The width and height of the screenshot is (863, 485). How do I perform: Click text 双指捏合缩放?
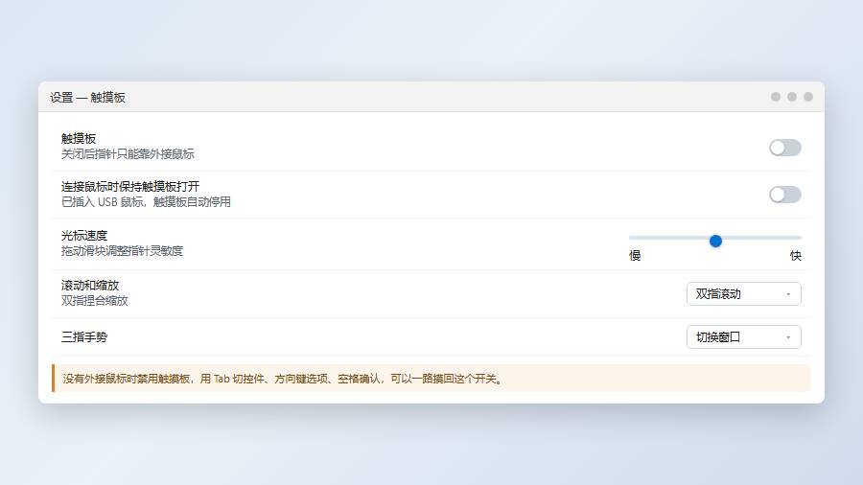click(x=95, y=301)
